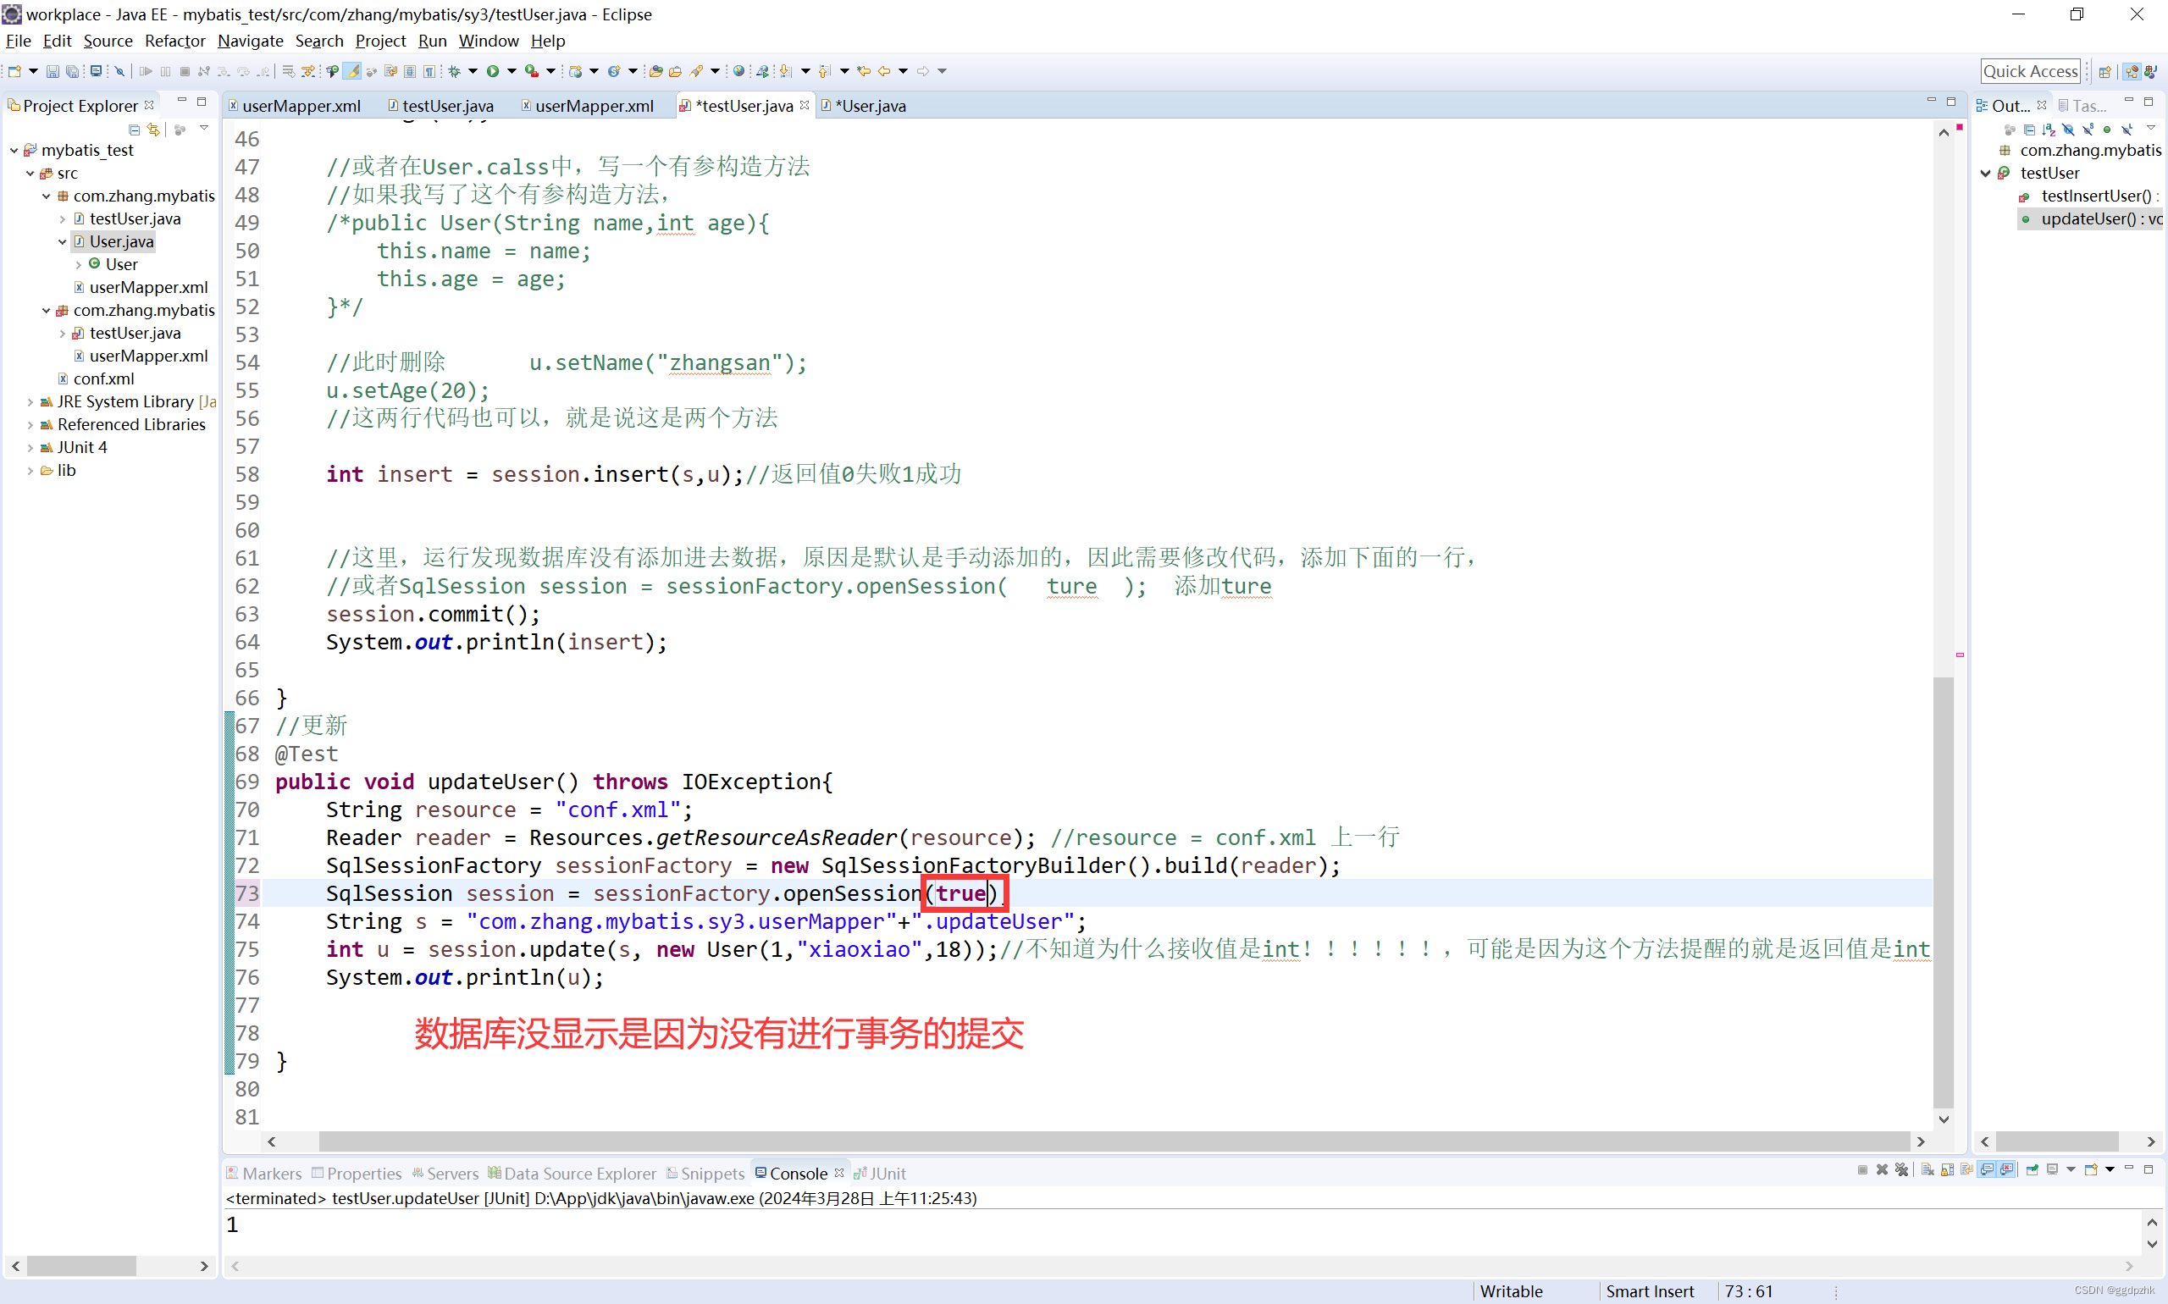Click the green Run button
Viewport: 2168px width, 1304px height.
493,71
